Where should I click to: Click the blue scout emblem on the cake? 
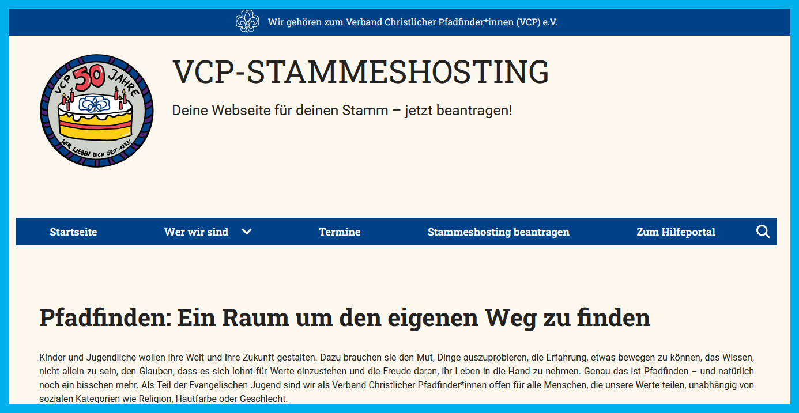click(93, 104)
